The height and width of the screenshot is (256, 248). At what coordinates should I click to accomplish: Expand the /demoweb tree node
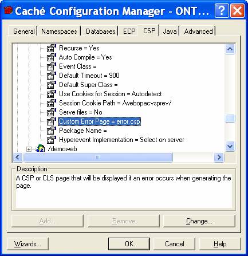pyautogui.click(x=29, y=149)
